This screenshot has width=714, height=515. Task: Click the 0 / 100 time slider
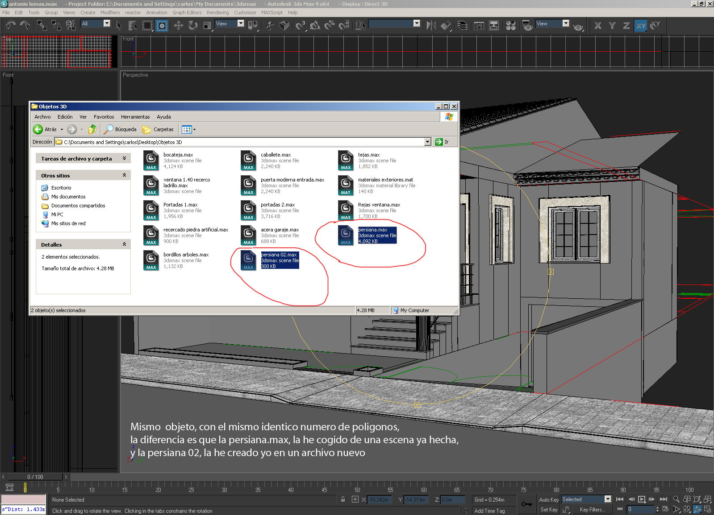pyautogui.click(x=35, y=477)
